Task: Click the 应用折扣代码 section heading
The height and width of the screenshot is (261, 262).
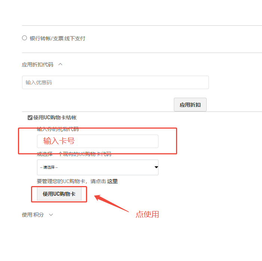Action: (37, 65)
